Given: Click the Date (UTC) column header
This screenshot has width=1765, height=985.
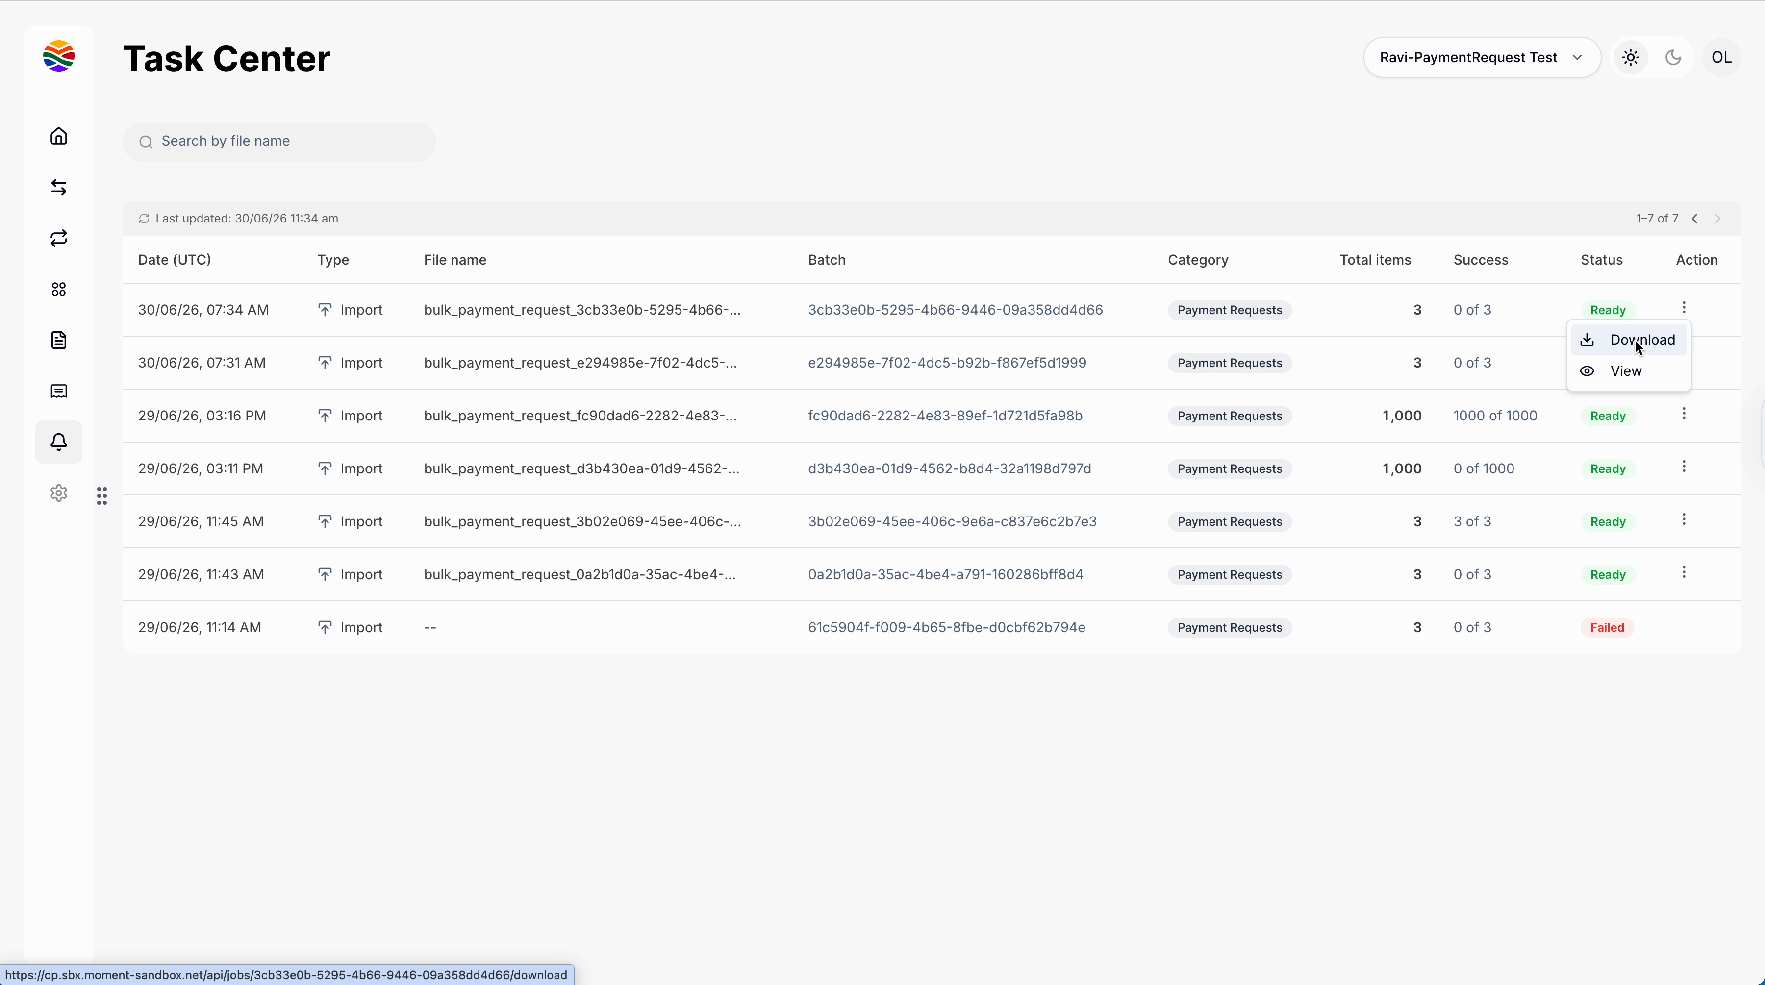Looking at the screenshot, I should 175,260.
